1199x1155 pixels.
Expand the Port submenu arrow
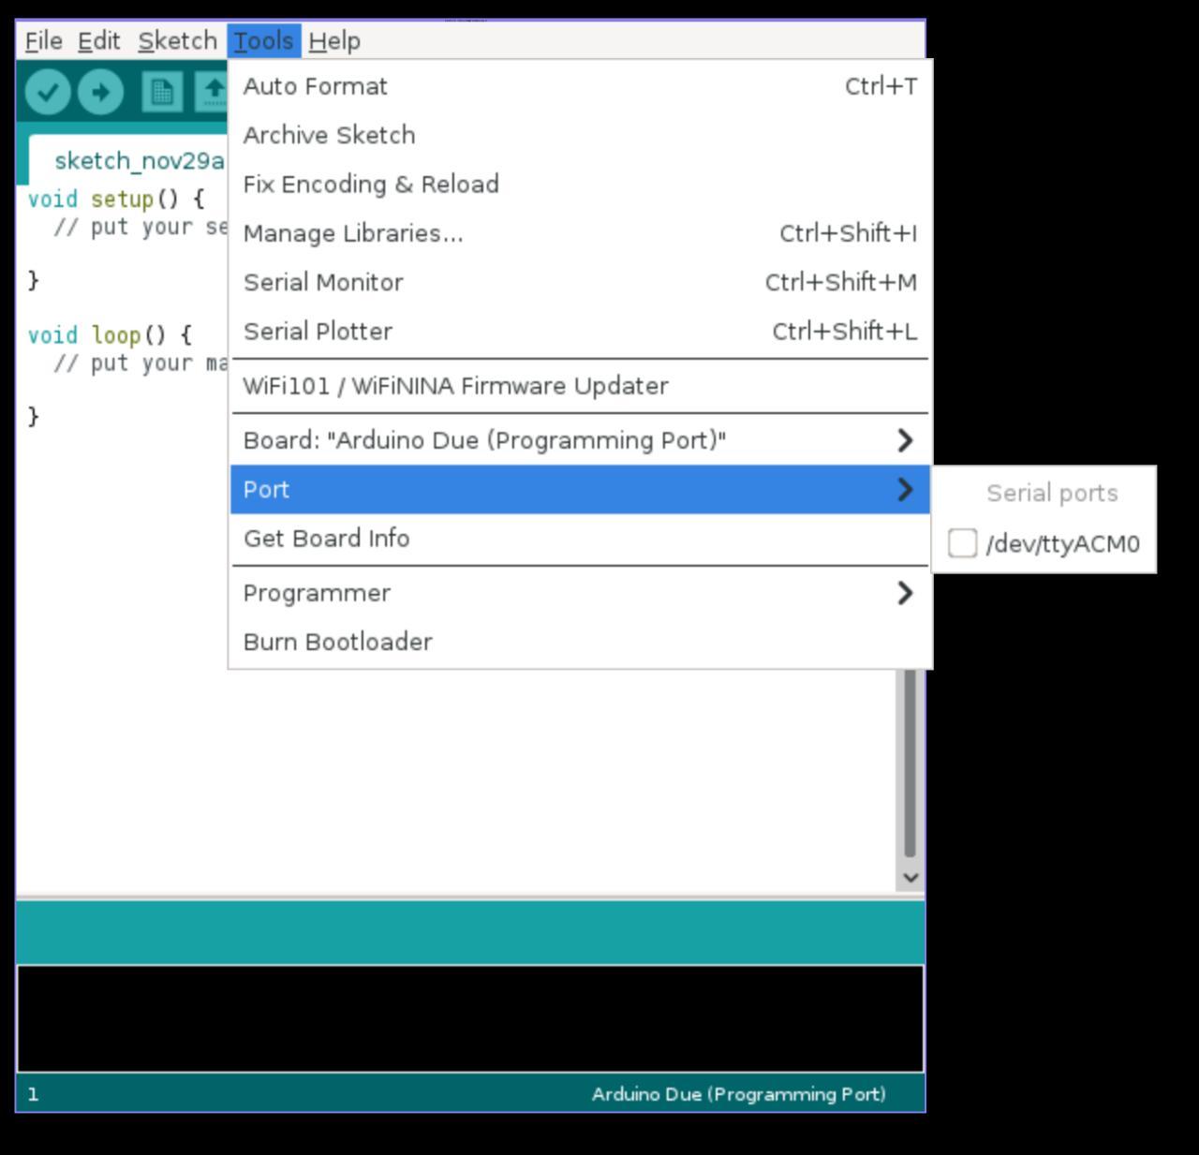pos(904,489)
